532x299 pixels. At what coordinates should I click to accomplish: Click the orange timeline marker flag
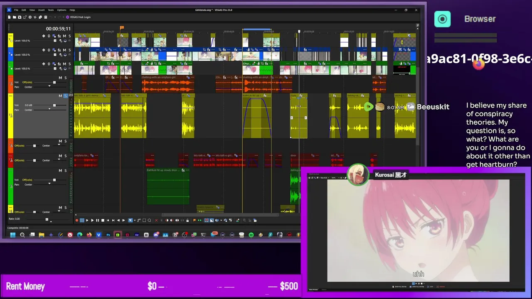(x=122, y=28)
